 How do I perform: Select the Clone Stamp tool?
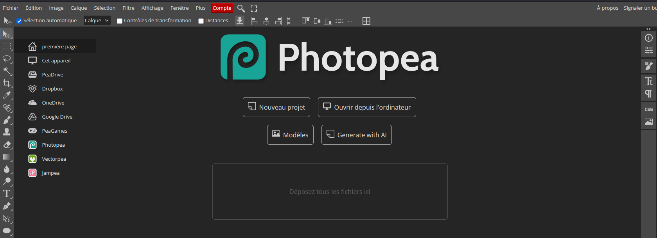coord(7,132)
